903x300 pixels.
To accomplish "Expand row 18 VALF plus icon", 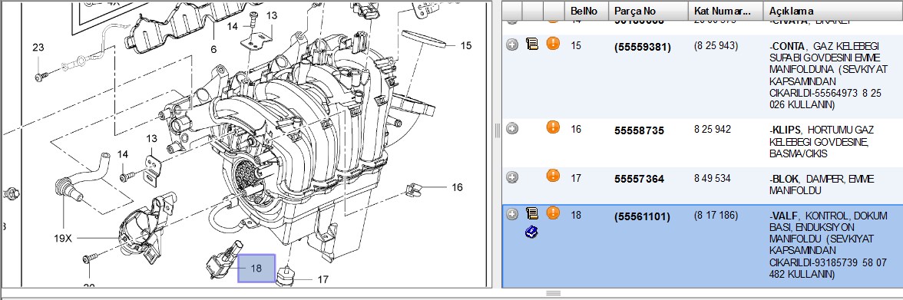I will click(x=512, y=214).
